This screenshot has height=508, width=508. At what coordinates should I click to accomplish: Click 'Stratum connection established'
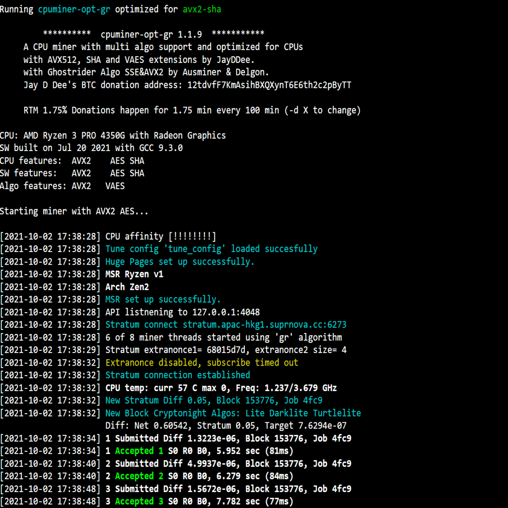[178, 375]
